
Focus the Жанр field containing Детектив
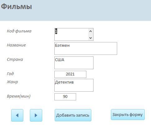point(74,85)
